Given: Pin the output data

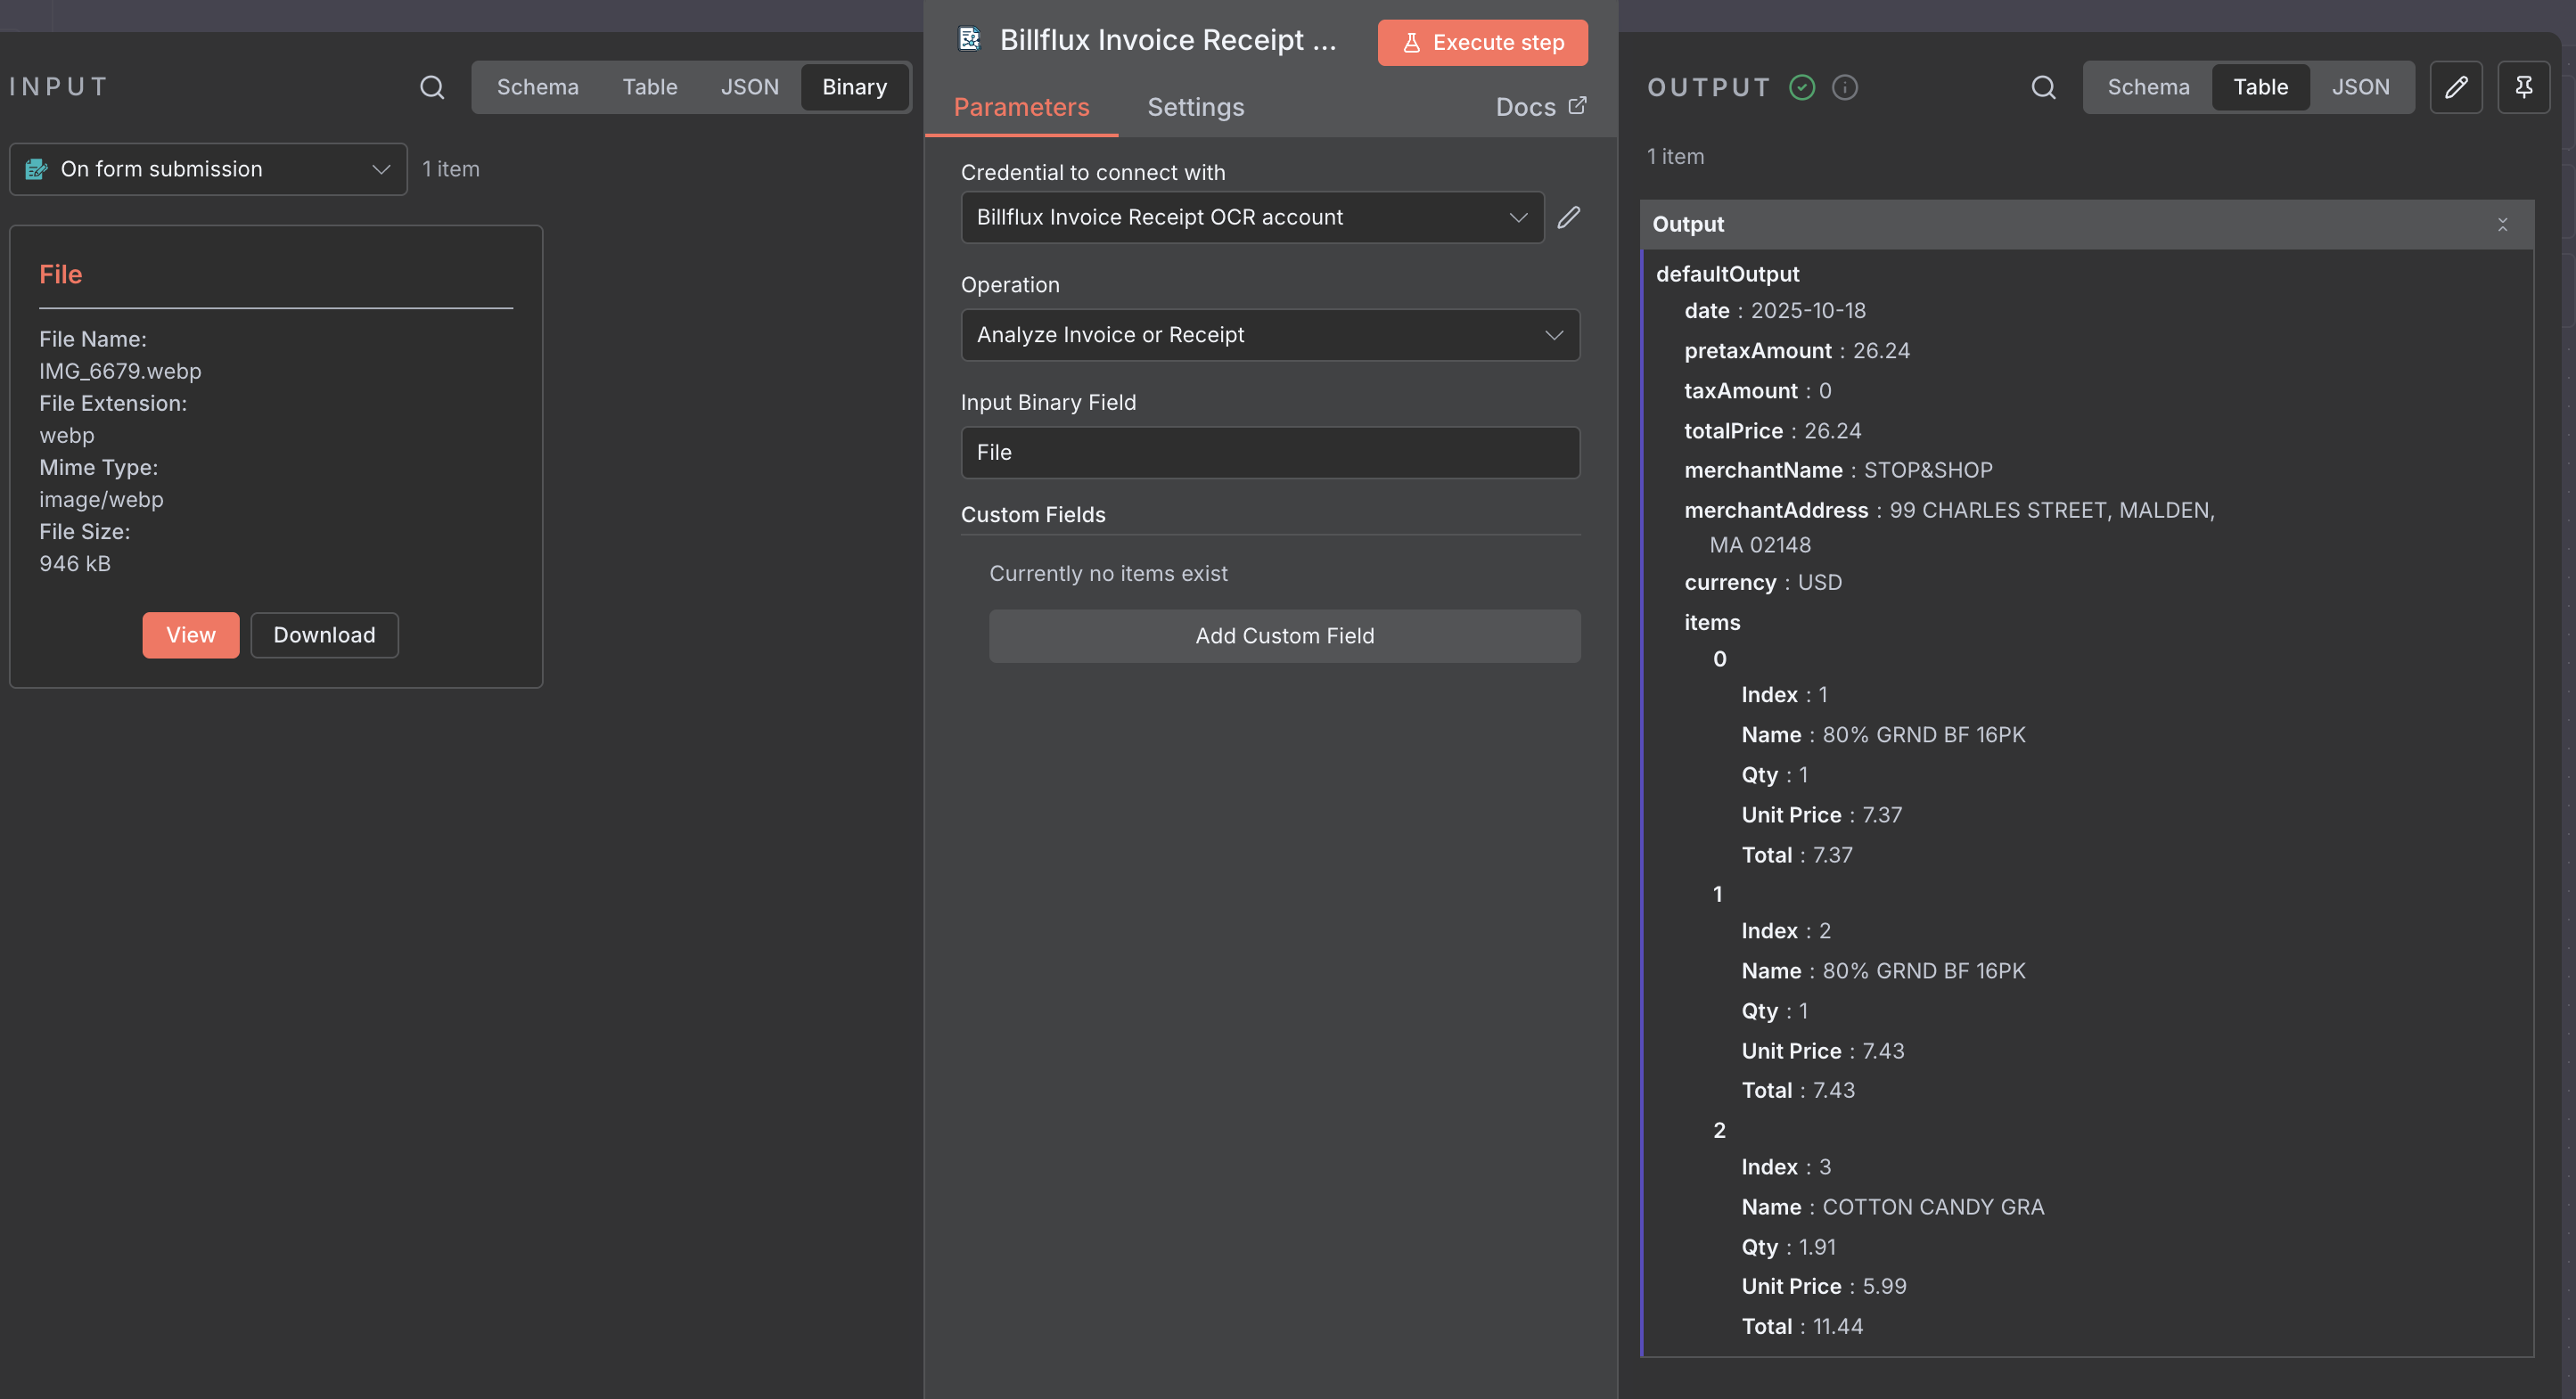Looking at the screenshot, I should [x=2523, y=87].
